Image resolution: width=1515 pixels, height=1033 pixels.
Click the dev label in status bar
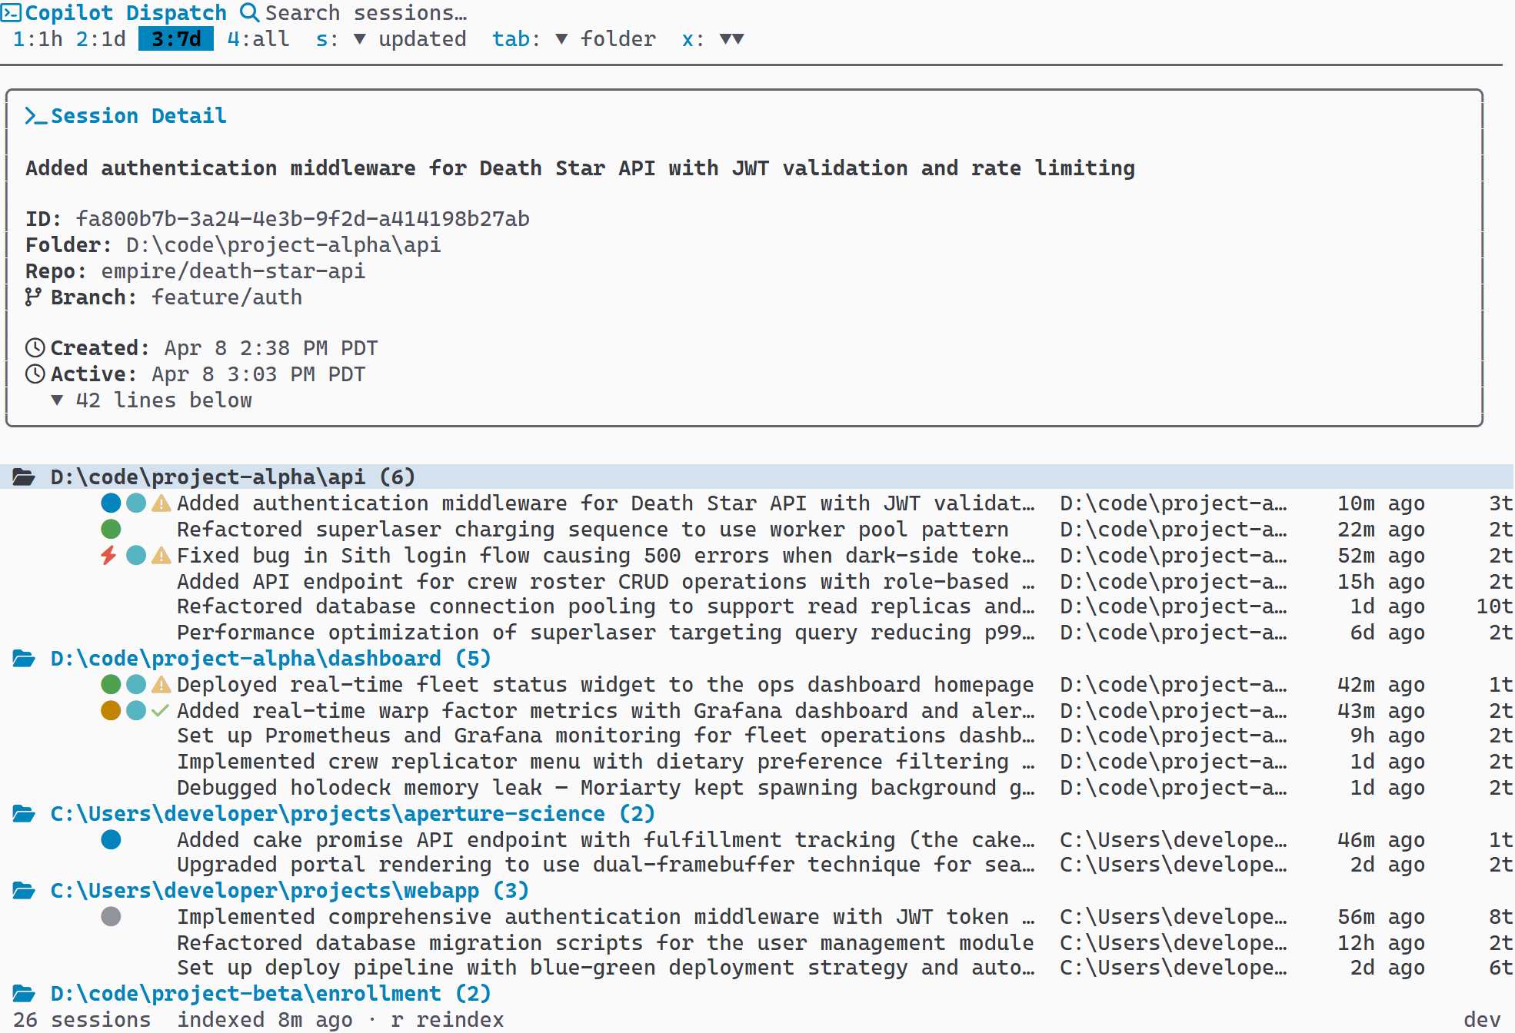click(x=1482, y=1020)
